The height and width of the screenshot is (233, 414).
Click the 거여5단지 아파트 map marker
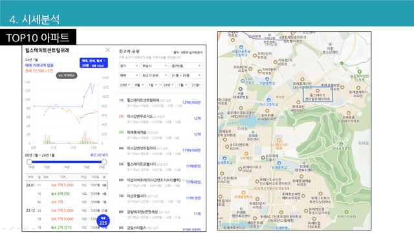(259, 71)
